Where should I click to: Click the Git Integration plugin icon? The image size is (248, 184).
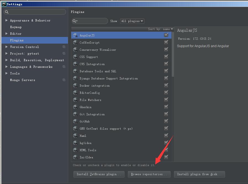(75, 114)
